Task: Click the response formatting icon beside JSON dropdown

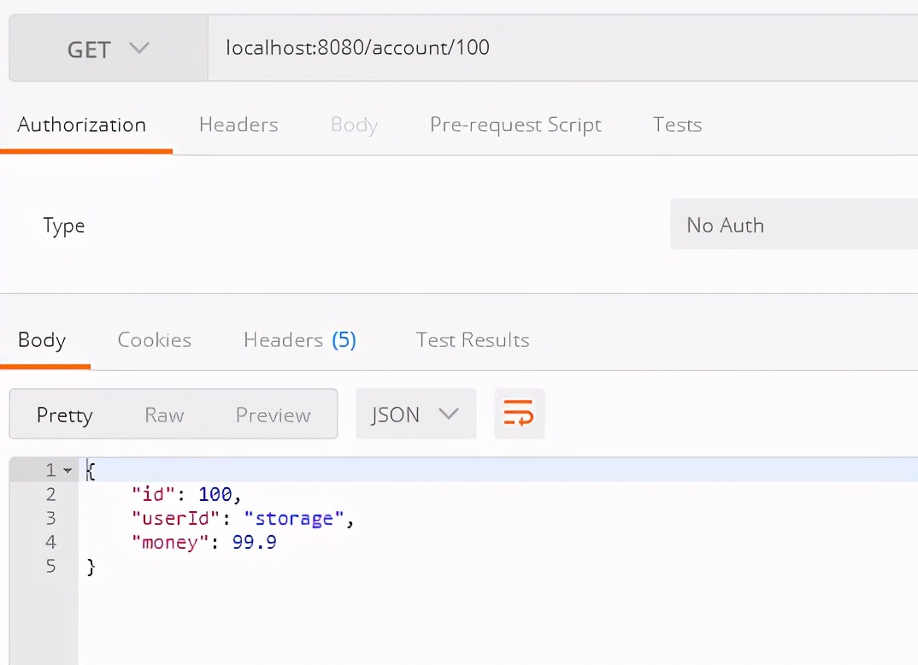Action: 519,414
